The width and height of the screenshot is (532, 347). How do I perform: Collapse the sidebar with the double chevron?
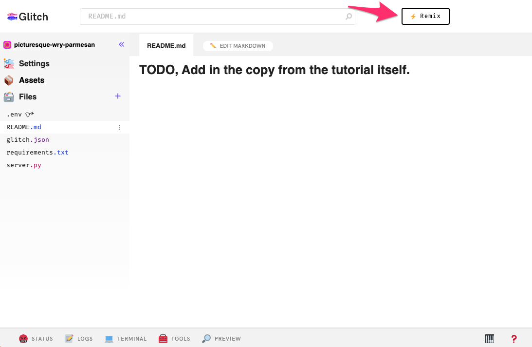click(x=121, y=44)
